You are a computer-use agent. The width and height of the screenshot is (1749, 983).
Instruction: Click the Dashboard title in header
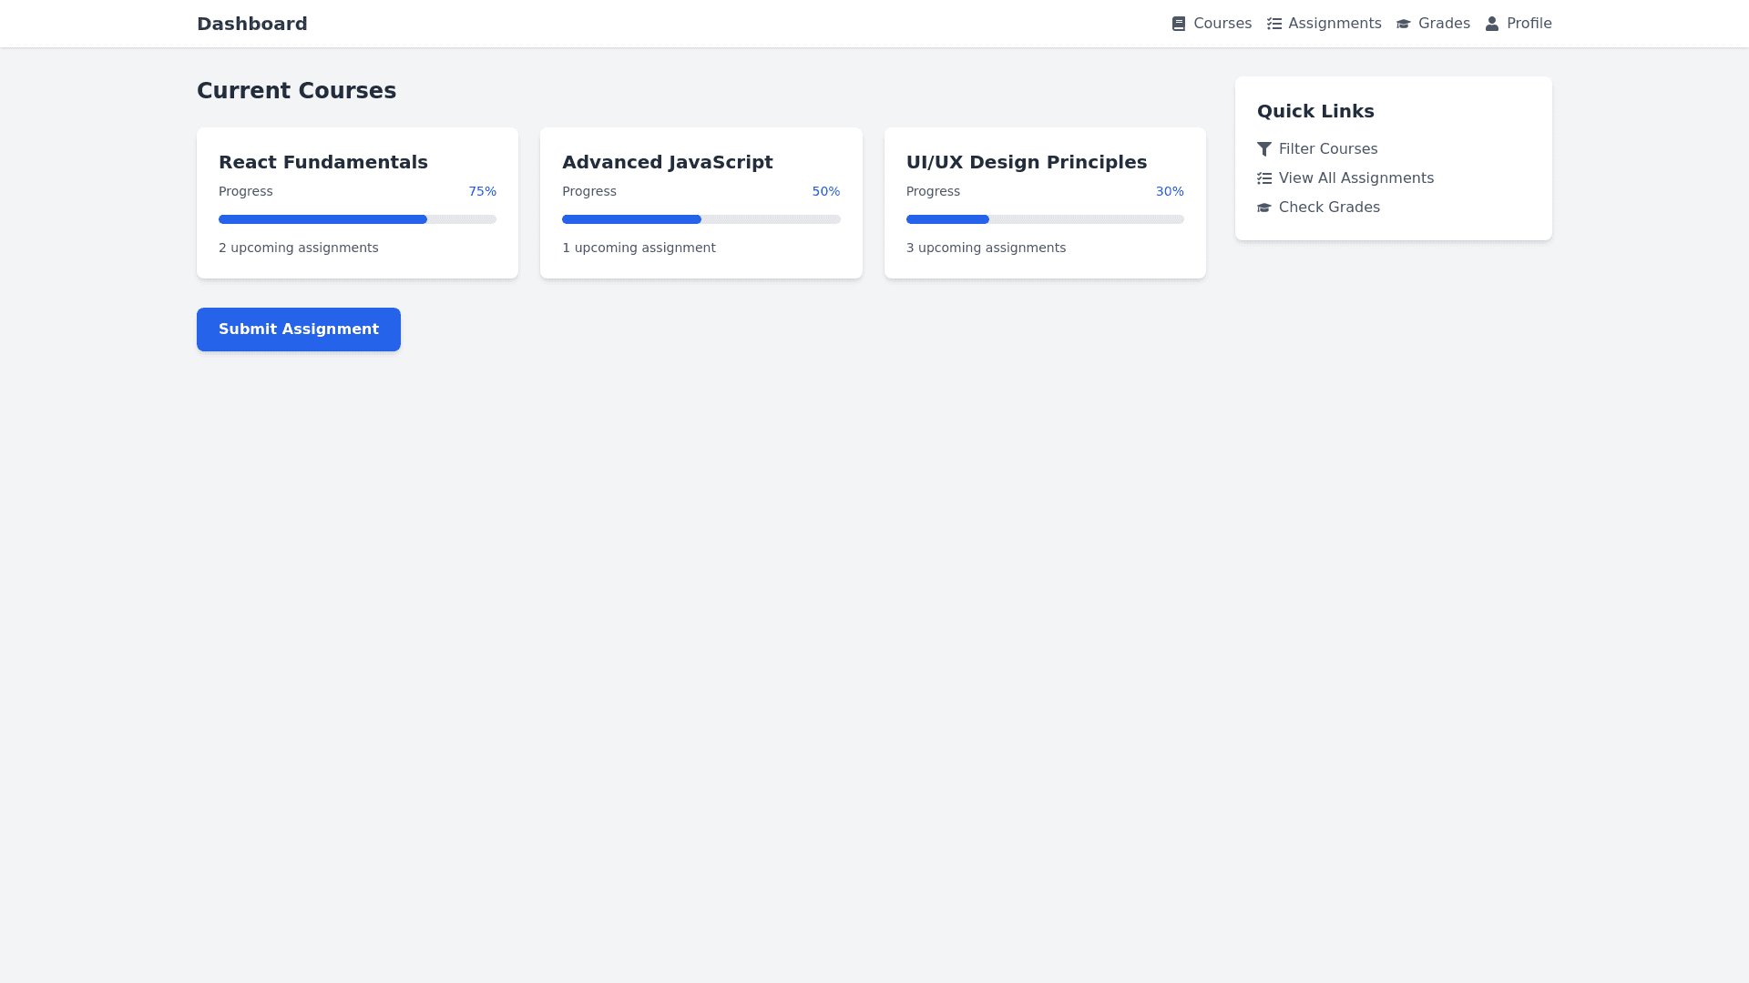(x=252, y=24)
